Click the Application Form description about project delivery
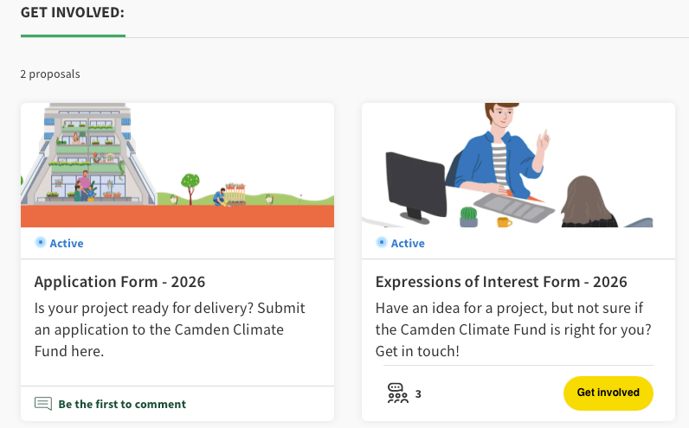The height and width of the screenshot is (428, 689). [x=170, y=329]
